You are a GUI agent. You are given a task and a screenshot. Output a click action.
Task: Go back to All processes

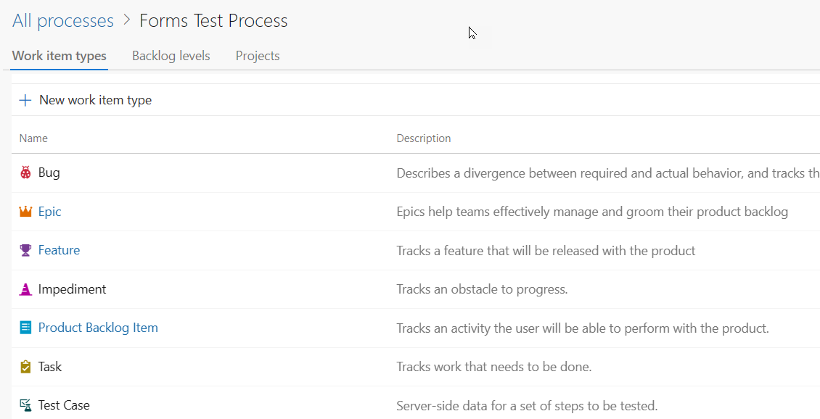[x=63, y=21]
